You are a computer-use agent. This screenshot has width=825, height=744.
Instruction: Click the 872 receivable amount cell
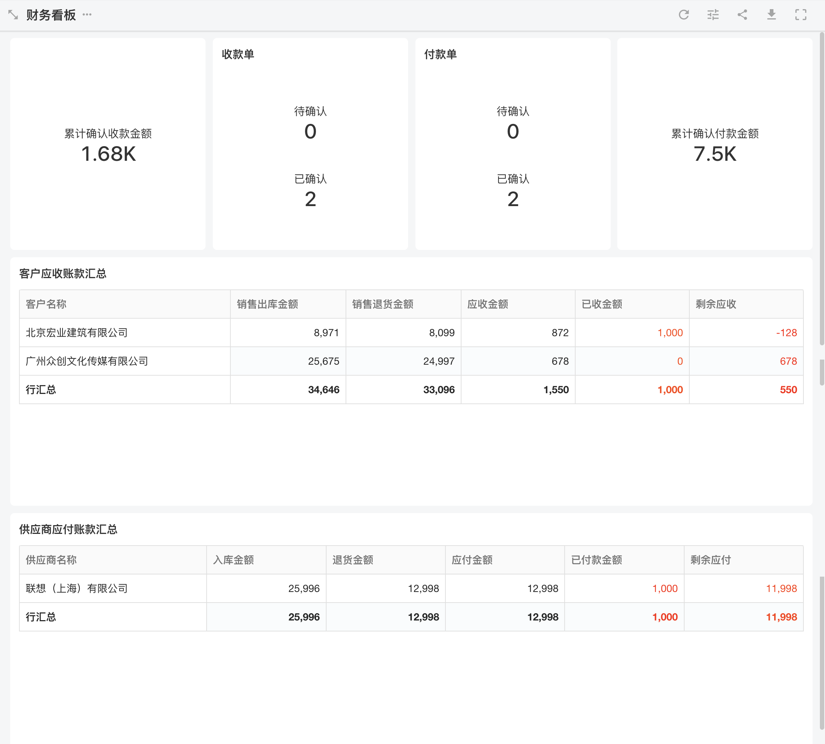(518, 333)
